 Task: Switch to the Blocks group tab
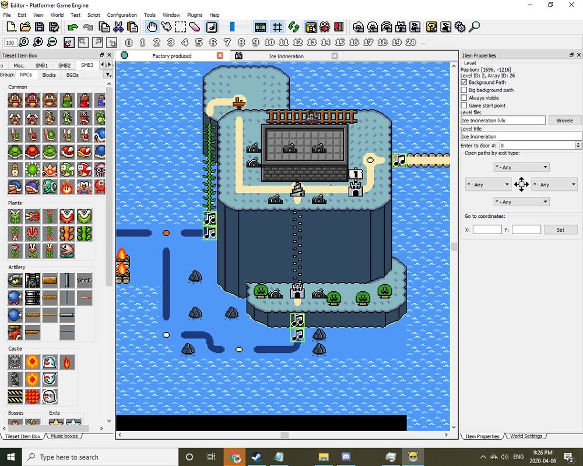[49, 75]
